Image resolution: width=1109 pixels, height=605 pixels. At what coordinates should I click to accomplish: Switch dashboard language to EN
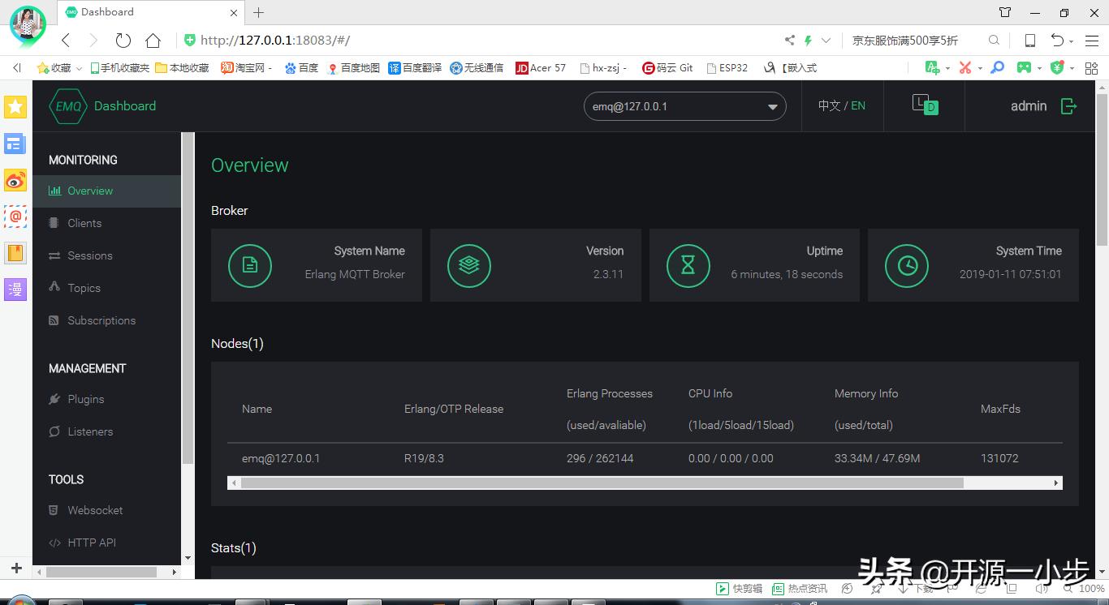click(858, 105)
